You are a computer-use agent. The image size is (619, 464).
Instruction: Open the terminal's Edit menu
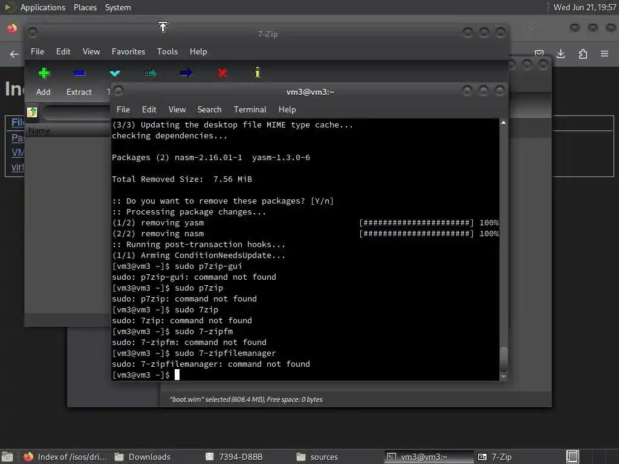point(149,110)
